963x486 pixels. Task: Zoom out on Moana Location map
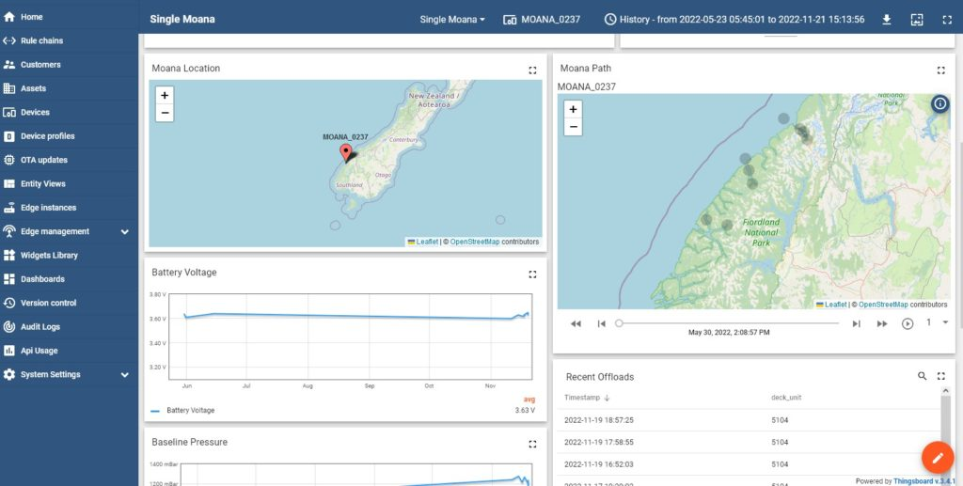pos(165,113)
